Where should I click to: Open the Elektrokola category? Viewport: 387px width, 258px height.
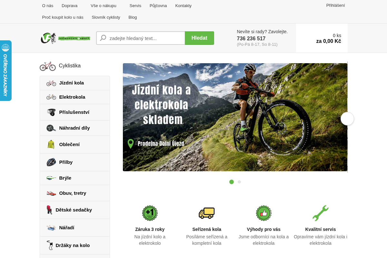[x=75, y=97]
